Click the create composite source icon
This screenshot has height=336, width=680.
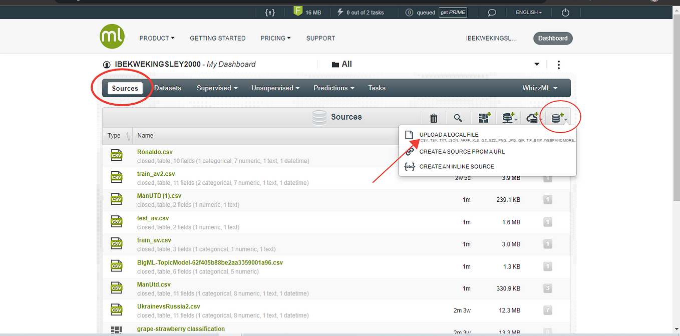coord(484,118)
